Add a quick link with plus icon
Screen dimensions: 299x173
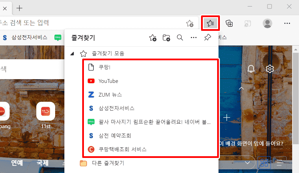point(226,118)
